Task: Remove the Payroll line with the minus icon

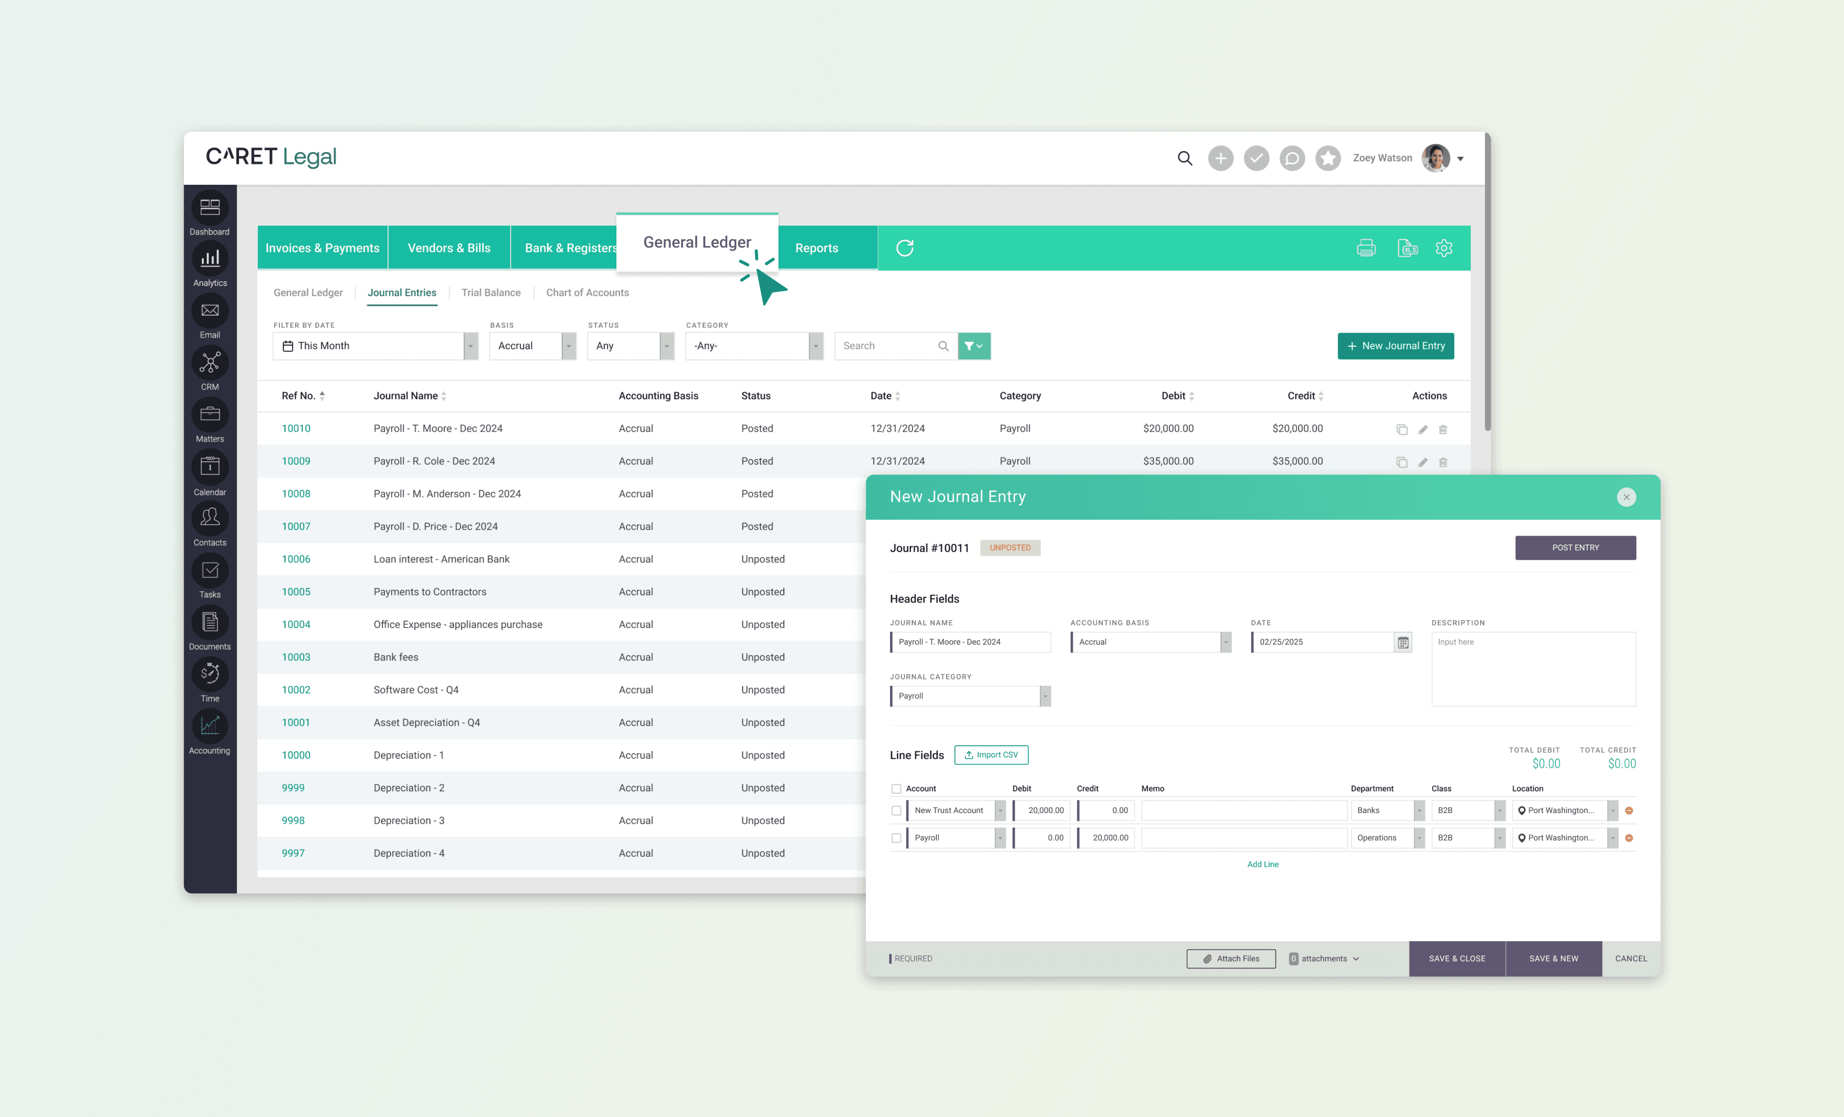Action: [x=1629, y=838]
